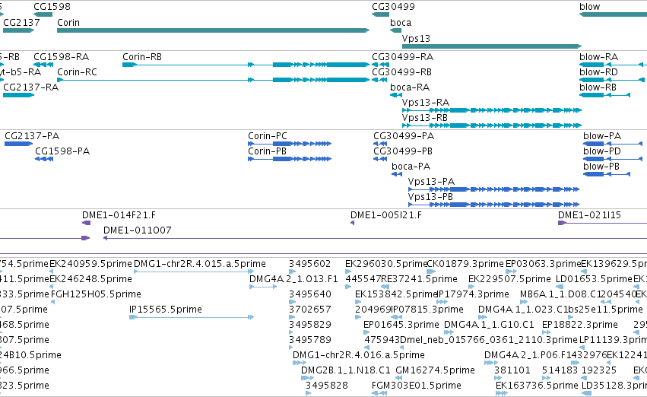
Task: Open the IP07815.3prime EST label
Action: coord(427,310)
